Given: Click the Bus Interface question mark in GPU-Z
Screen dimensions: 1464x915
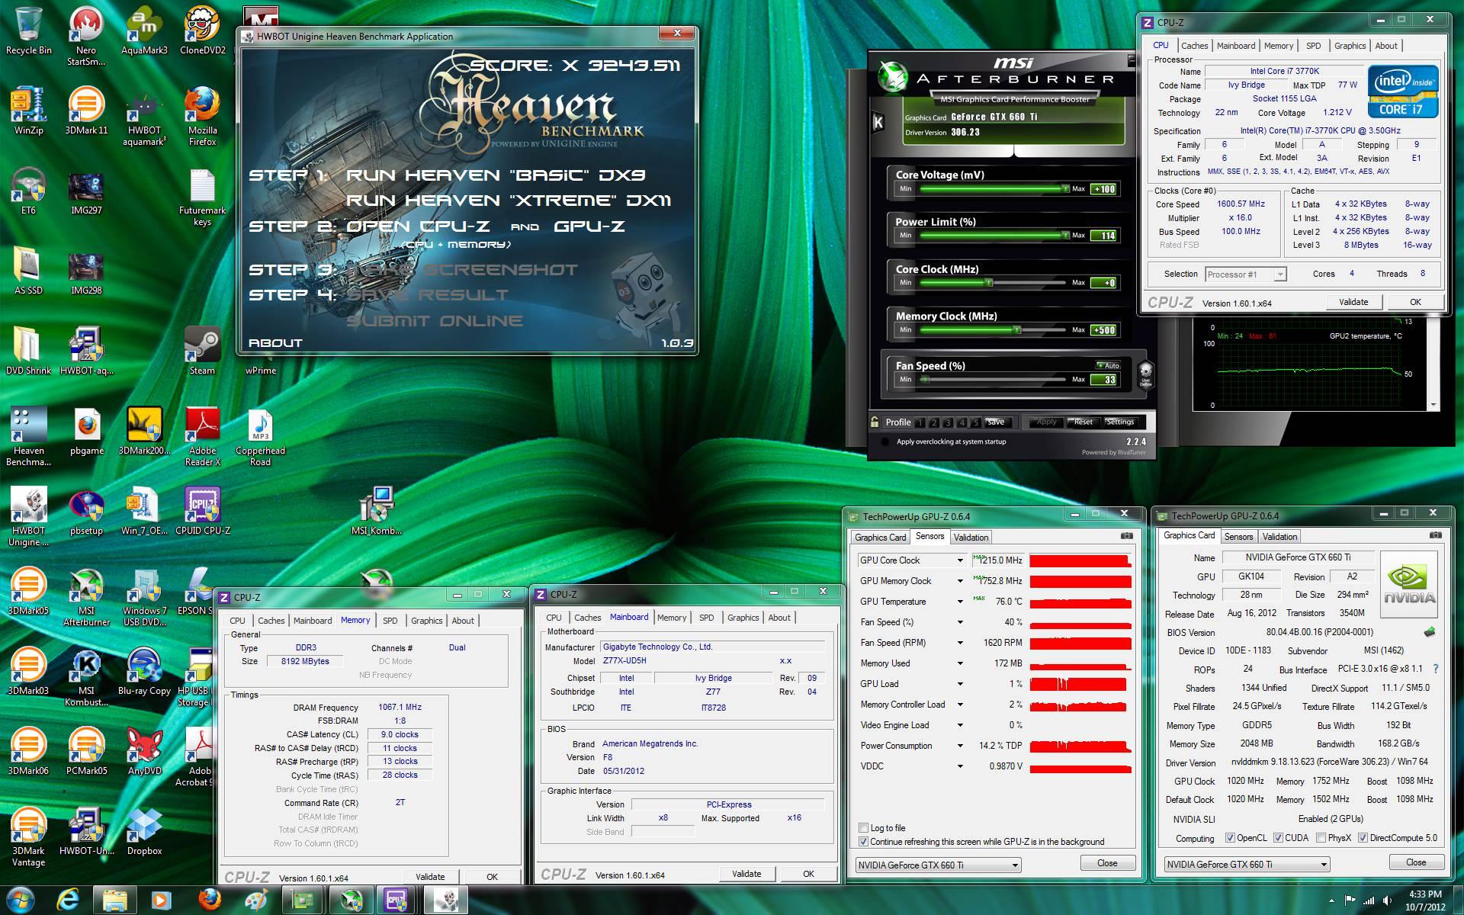Looking at the screenshot, I should 1436,669.
